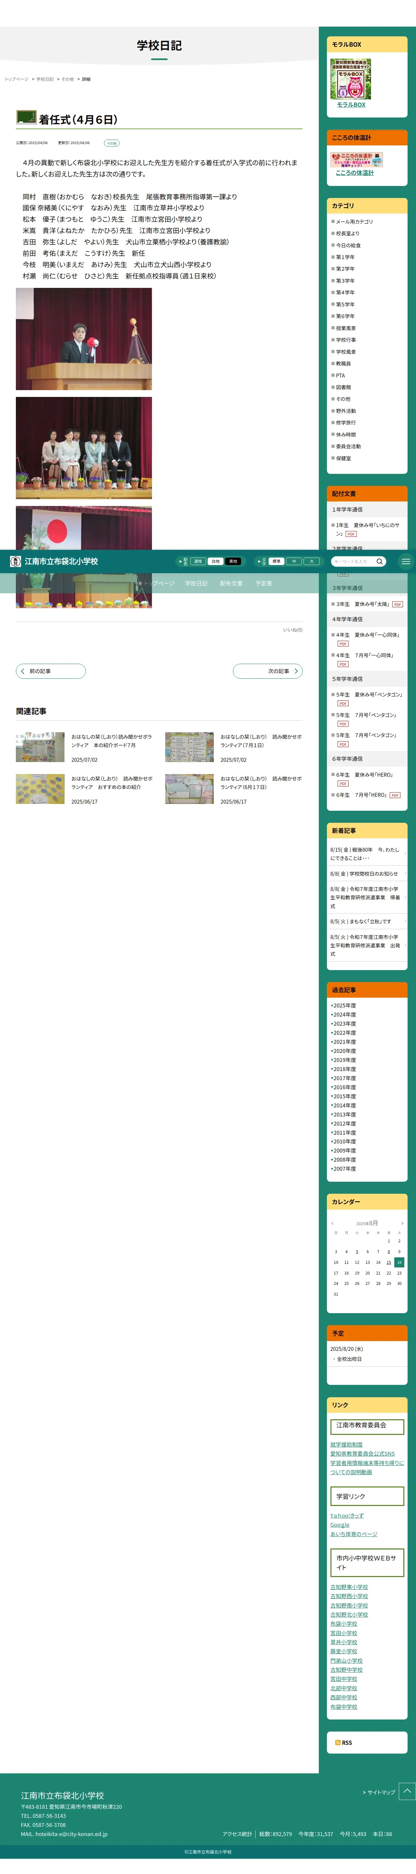
Task: Open PDF icon for 4年生 7月号「一心同体」
Action: coord(343,664)
